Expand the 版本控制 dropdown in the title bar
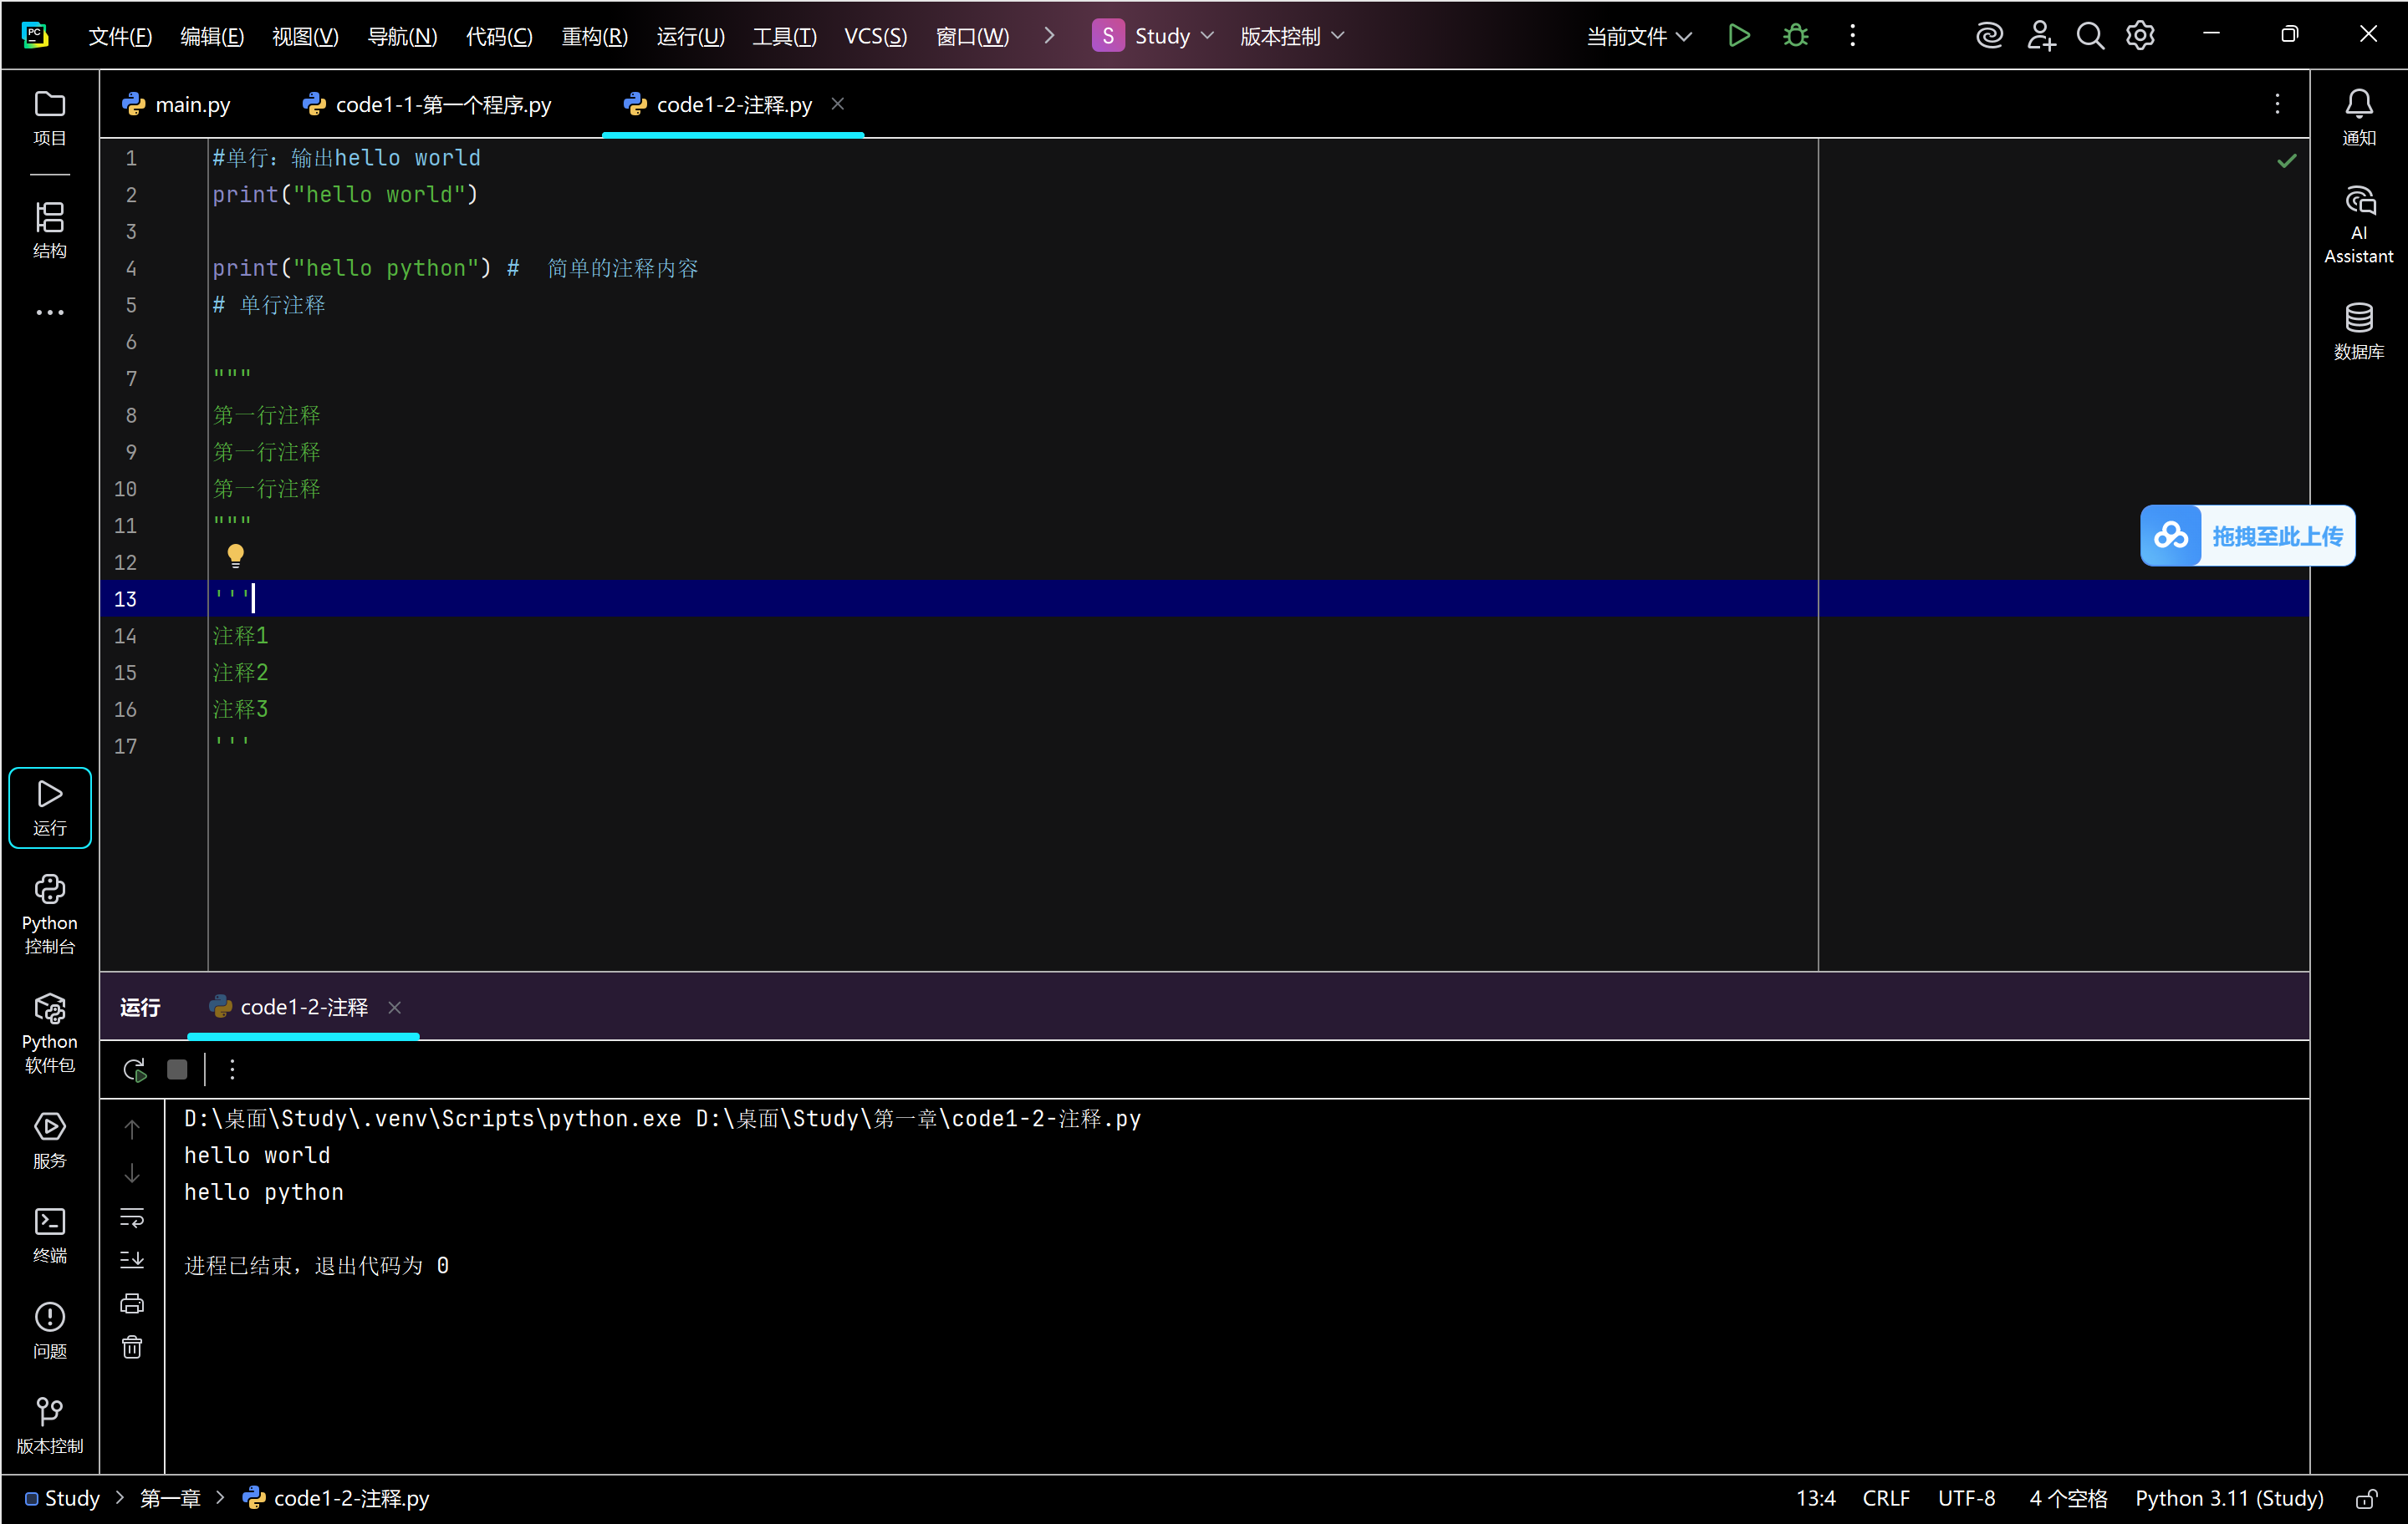This screenshot has width=2408, height=1524. 1291,36
